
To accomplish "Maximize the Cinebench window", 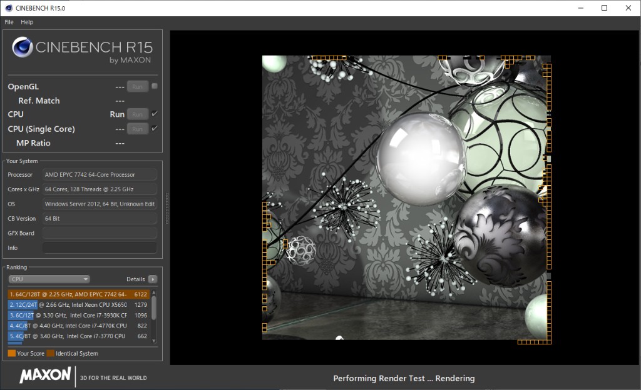I will pos(604,8).
